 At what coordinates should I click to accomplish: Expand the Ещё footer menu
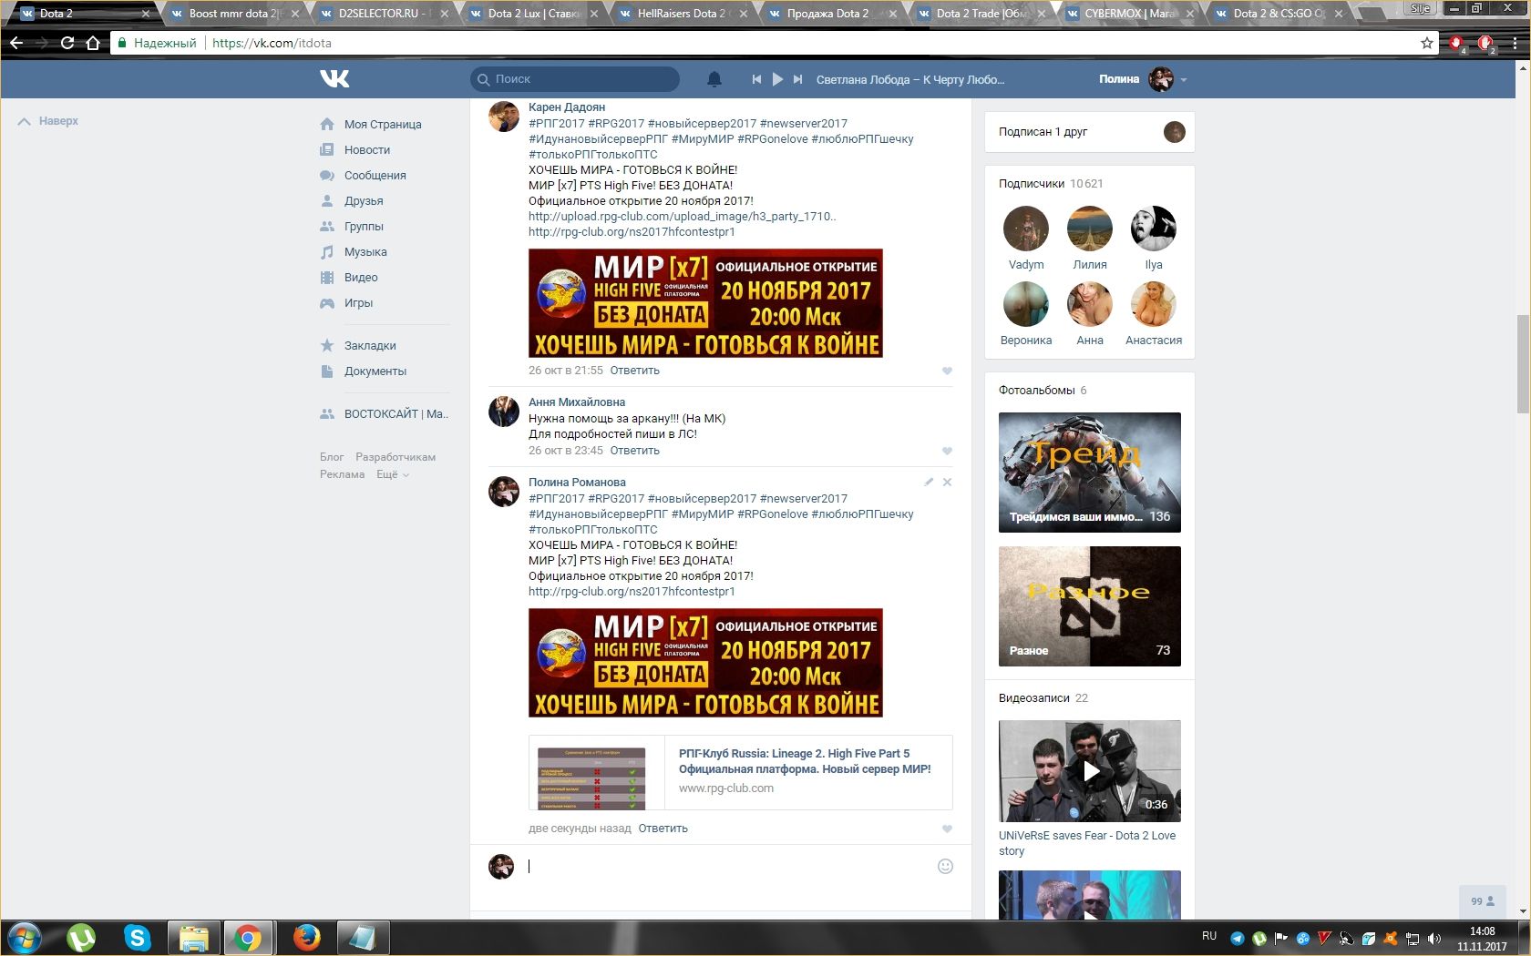coord(393,474)
